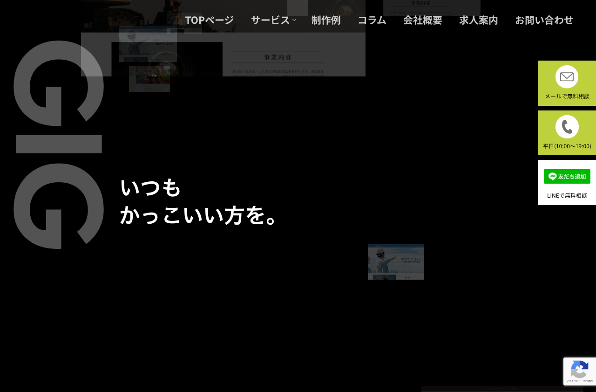Visit the 求人案内 page
Screen dimensions: 596x392
pos(478,20)
